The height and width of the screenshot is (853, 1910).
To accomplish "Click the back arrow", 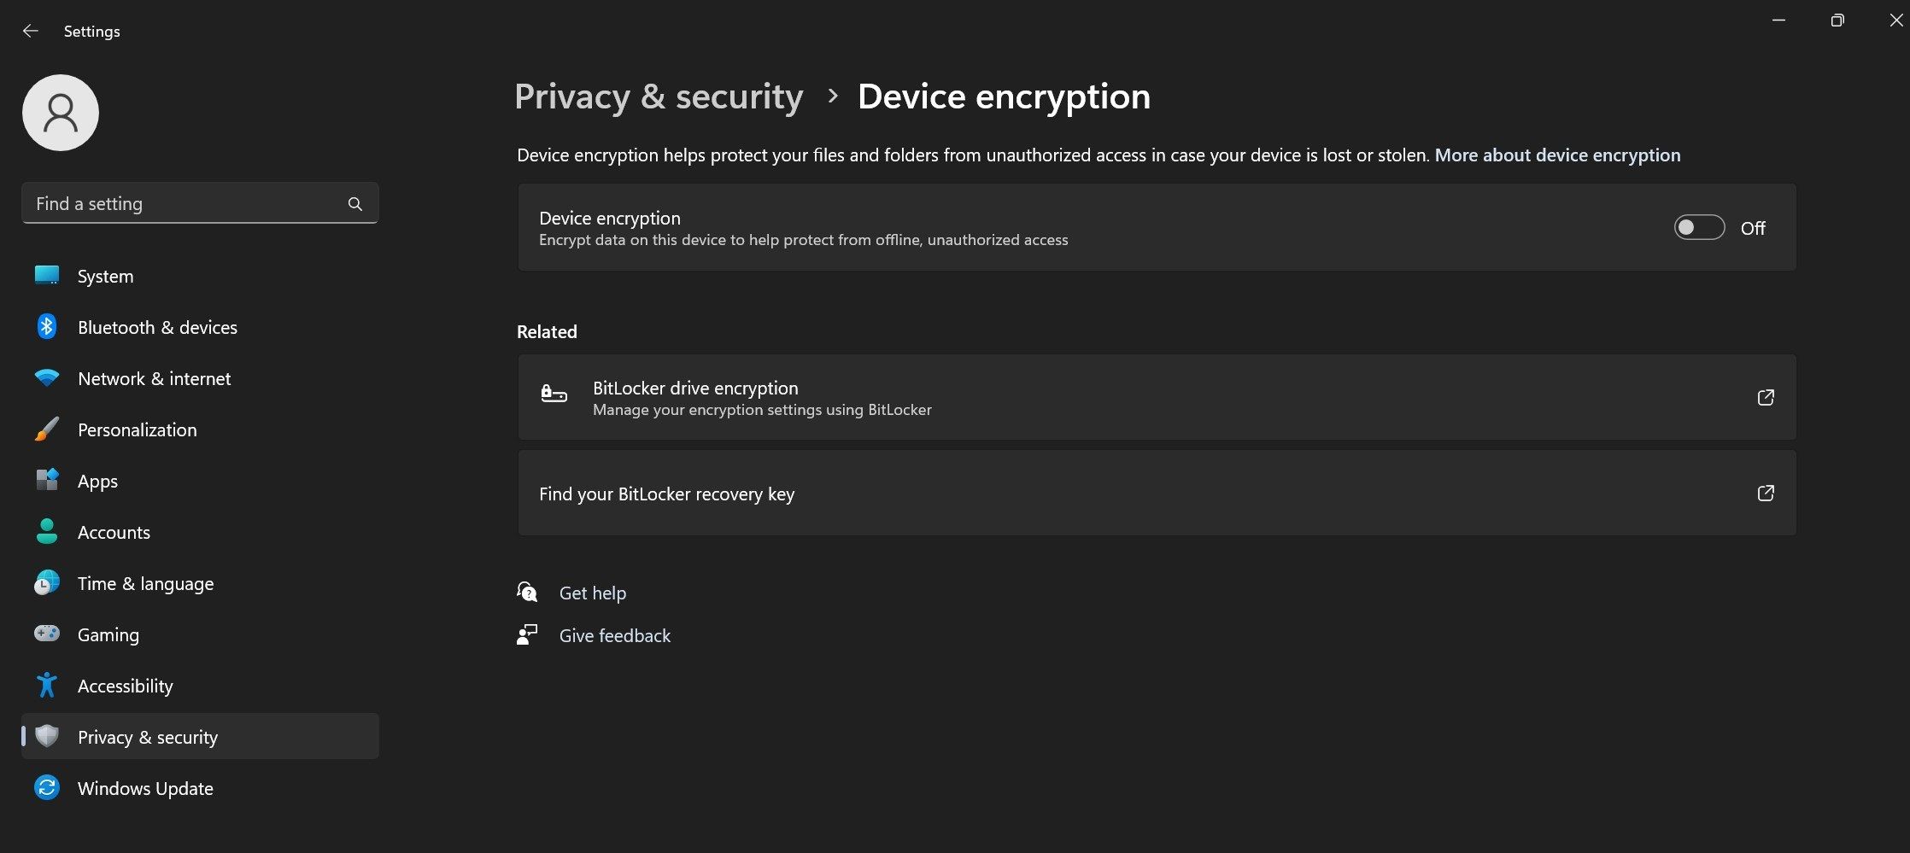I will pos(31,31).
